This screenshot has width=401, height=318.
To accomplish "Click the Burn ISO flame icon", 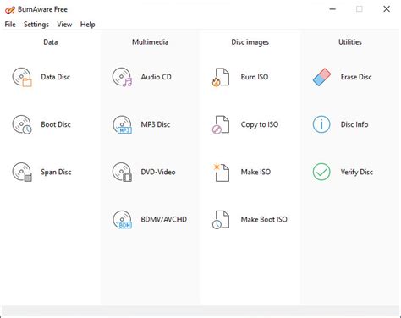I will pyautogui.click(x=221, y=77).
